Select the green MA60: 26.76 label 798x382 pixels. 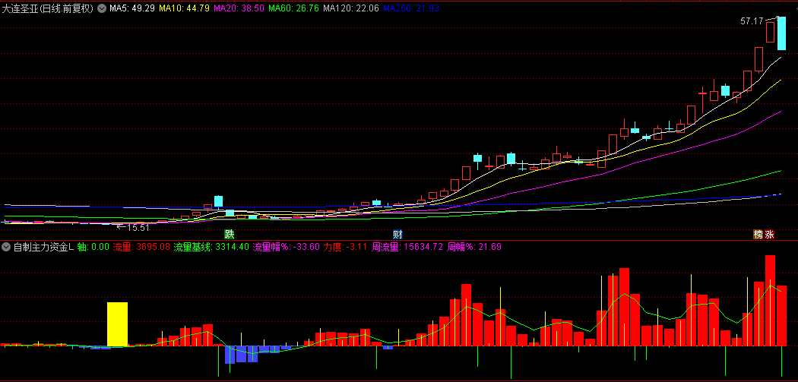pyautogui.click(x=293, y=8)
